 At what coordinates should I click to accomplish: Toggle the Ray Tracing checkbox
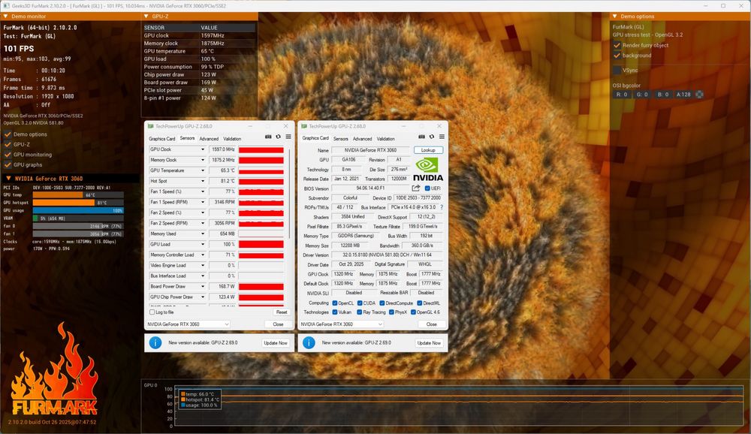(359, 312)
